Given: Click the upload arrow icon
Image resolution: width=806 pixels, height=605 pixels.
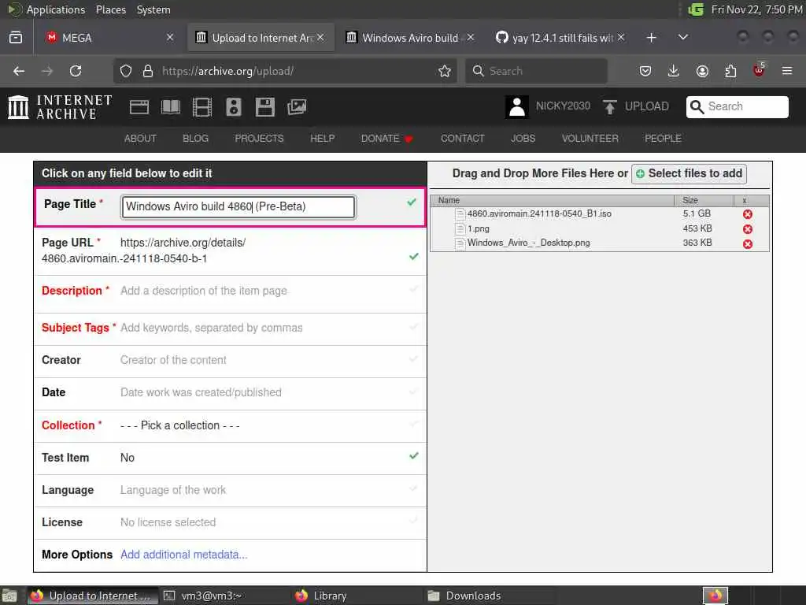Looking at the screenshot, I should click(610, 107).
